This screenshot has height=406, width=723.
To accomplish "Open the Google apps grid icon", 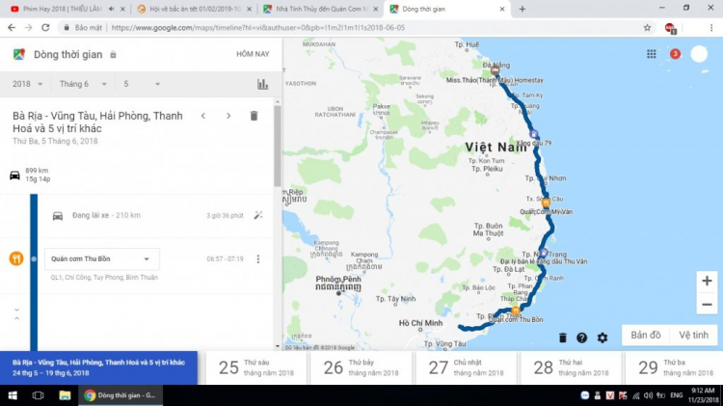I will tap(651, 54).
